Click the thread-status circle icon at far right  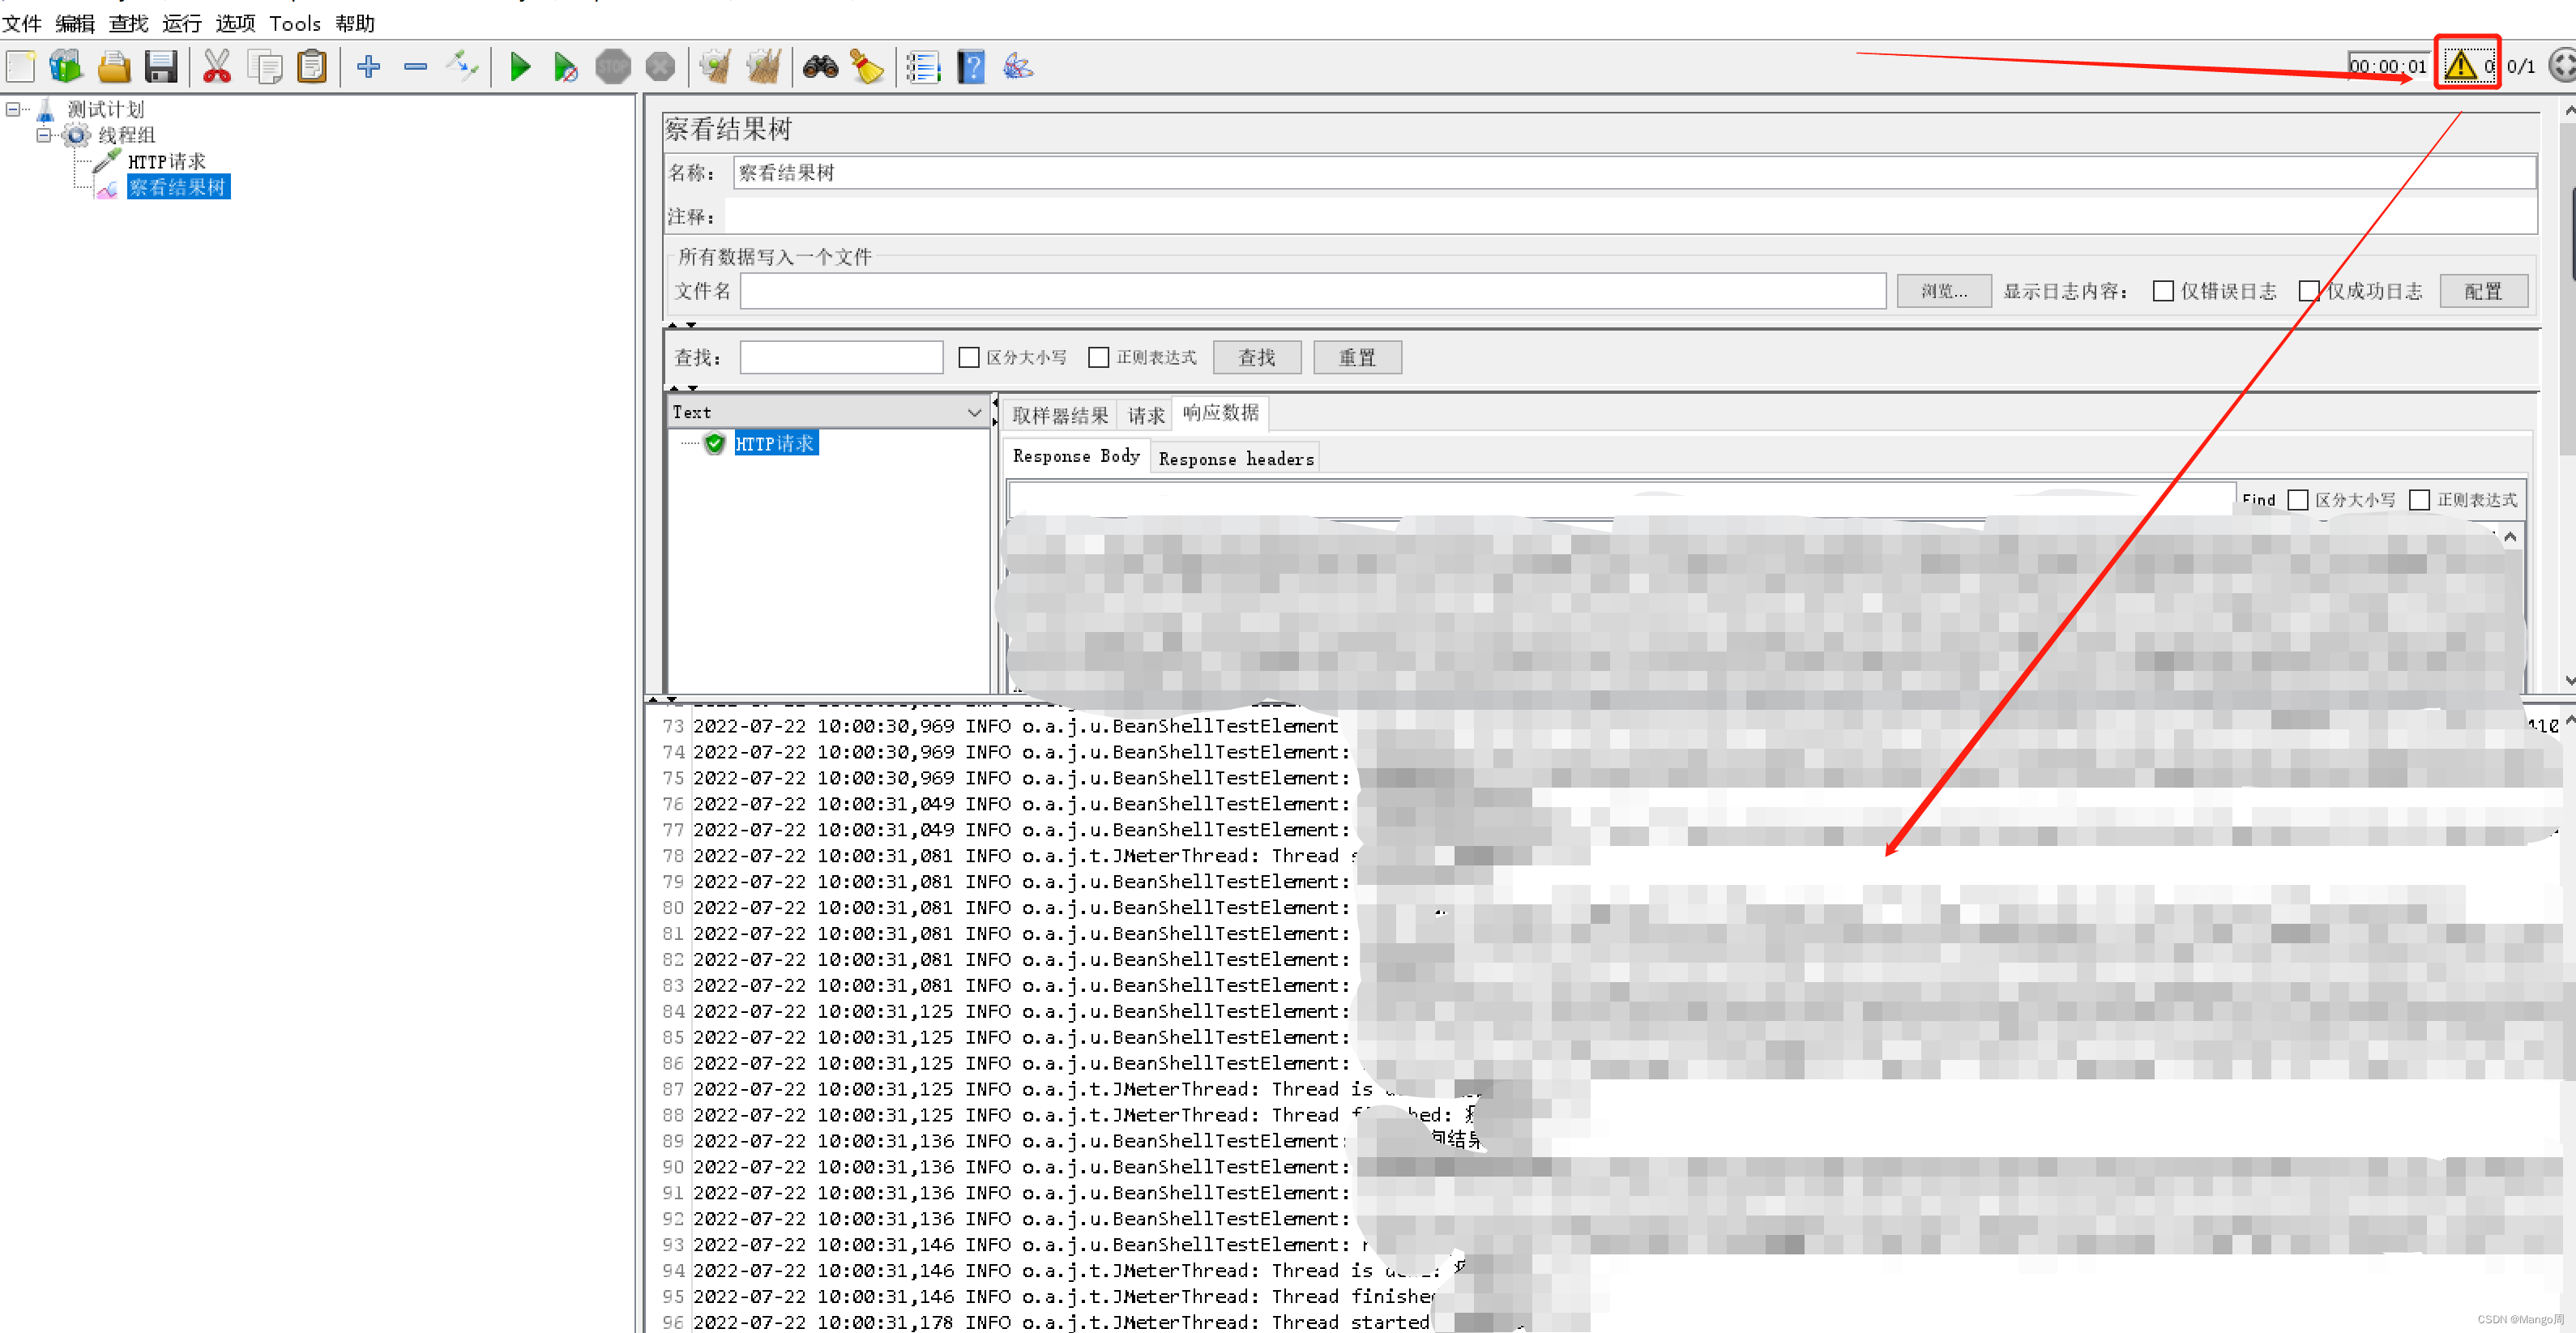tap(2563, 66)
